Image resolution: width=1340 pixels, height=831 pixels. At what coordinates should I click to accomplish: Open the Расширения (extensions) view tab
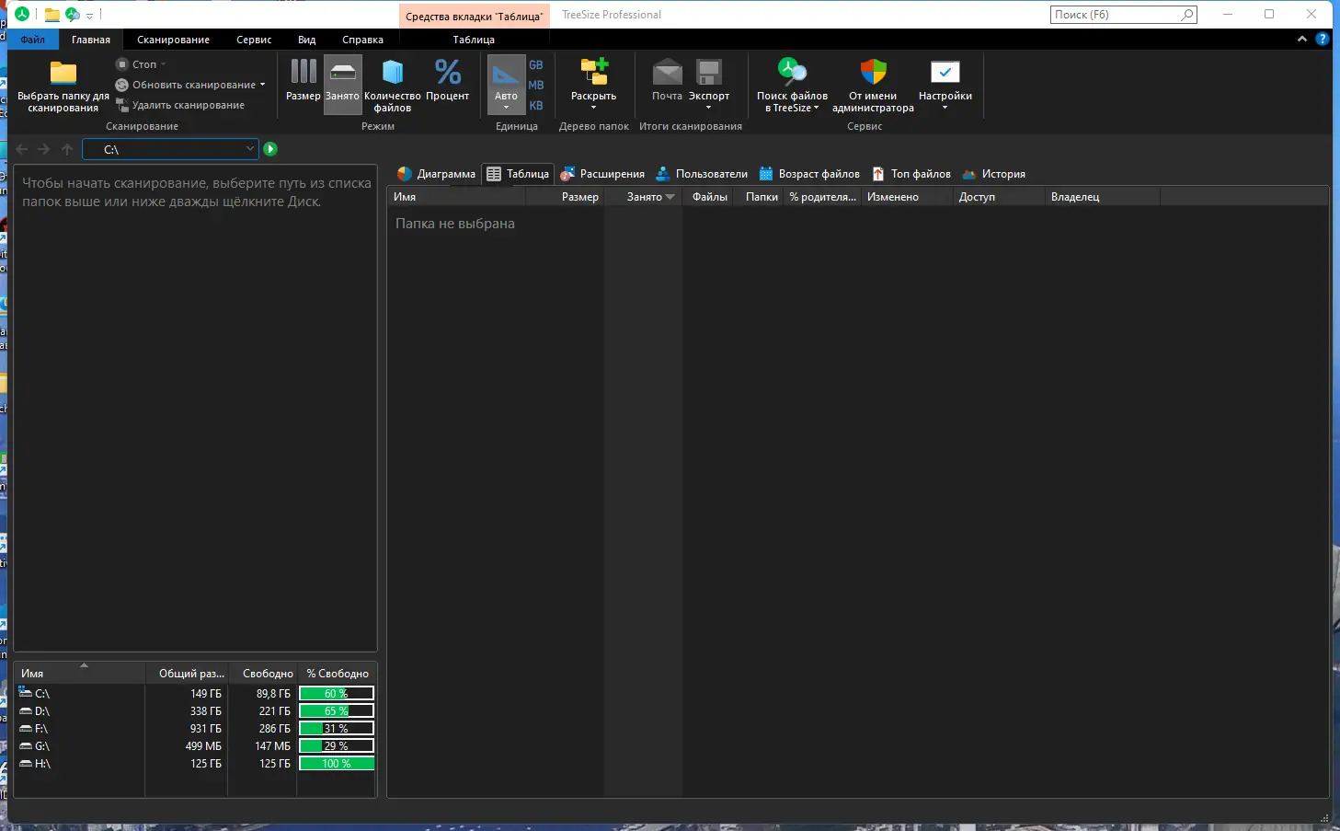click(x=602, y=174)
